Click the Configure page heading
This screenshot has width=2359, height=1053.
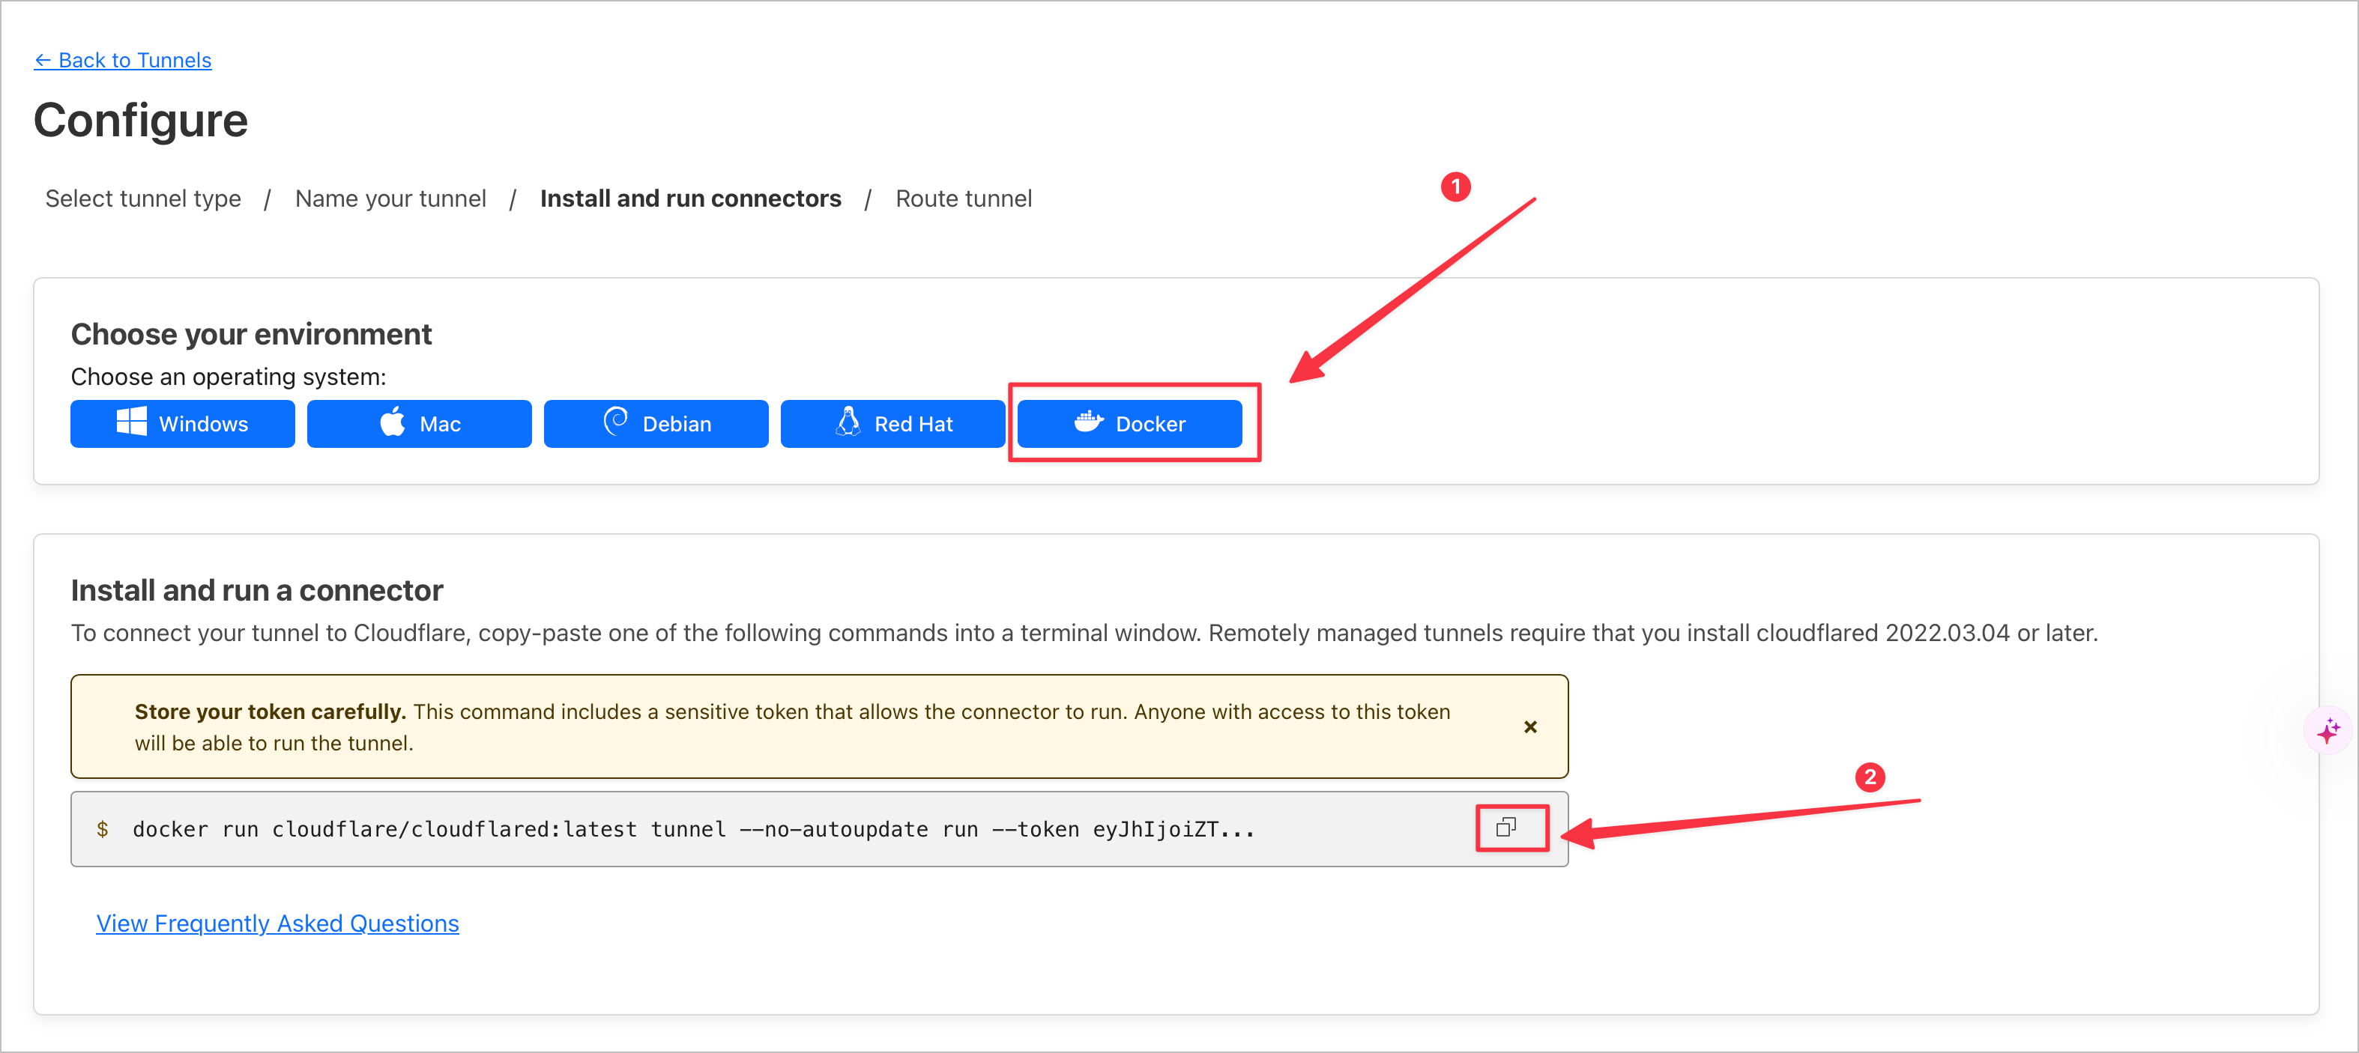[141, 120]
